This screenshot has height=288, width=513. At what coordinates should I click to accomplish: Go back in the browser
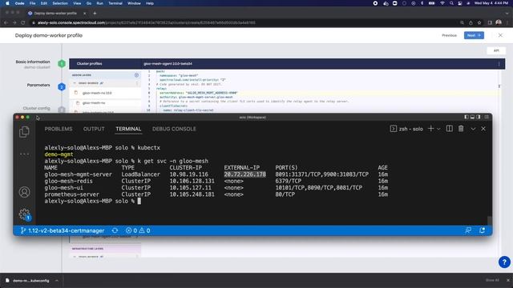6,22
